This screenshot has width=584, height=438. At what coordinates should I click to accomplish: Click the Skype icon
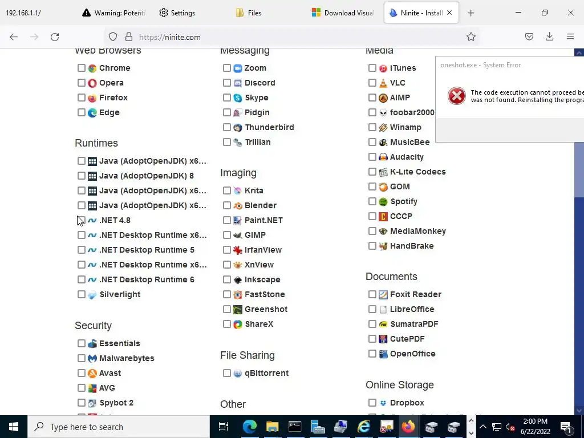[x=238, y=98]
